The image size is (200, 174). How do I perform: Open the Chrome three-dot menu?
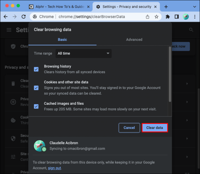click(195, 17)
